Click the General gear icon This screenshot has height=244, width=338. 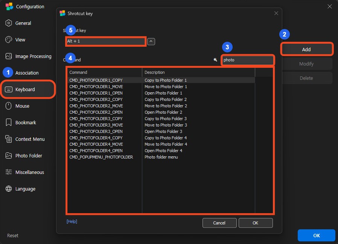[9, 23]
